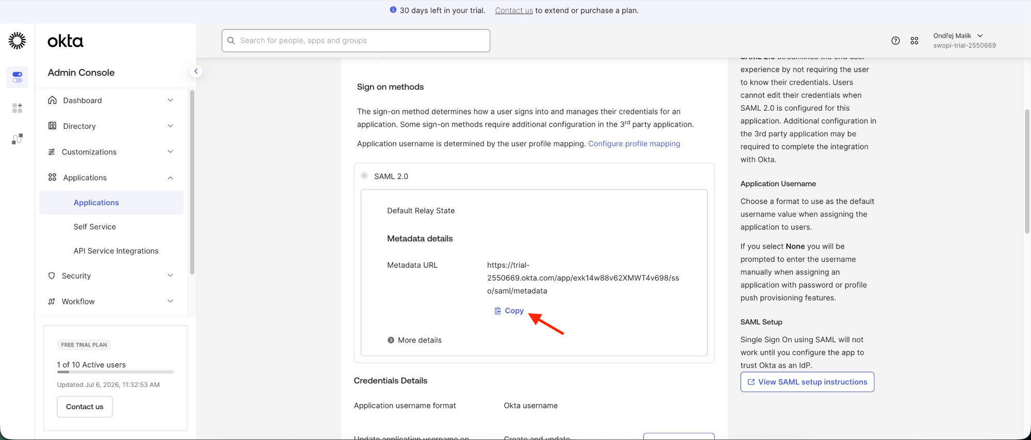Open the Admin Console toggle icon in rail

pos(17,77)
